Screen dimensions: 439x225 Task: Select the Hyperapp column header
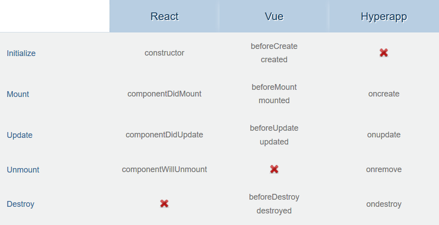point(384,16)
